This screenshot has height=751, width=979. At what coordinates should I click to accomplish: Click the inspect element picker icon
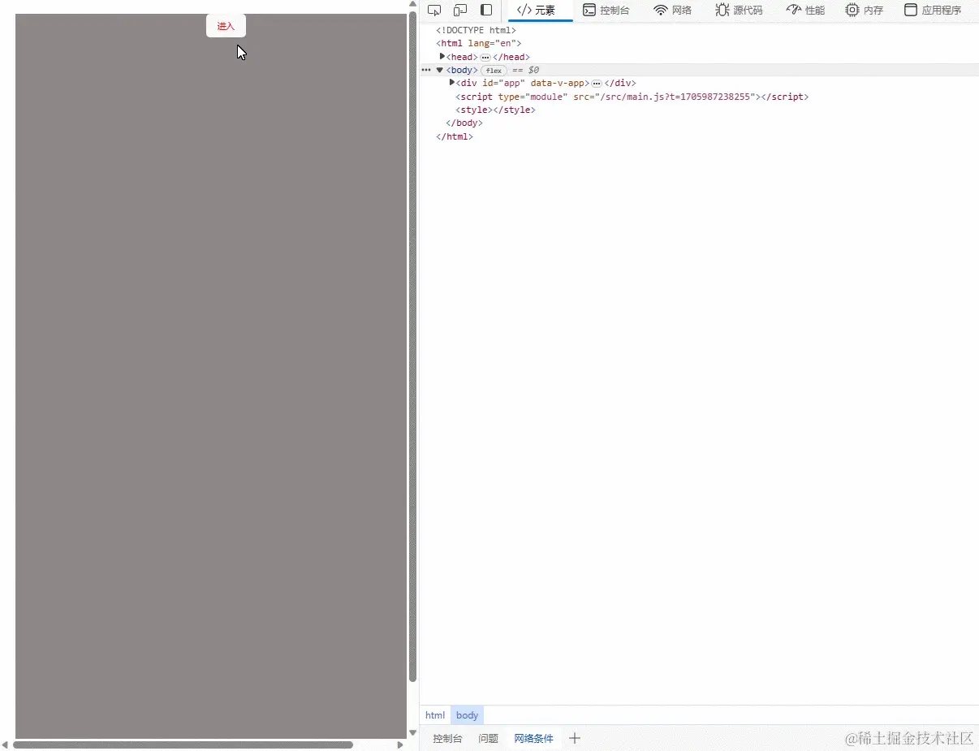point(434,10)
